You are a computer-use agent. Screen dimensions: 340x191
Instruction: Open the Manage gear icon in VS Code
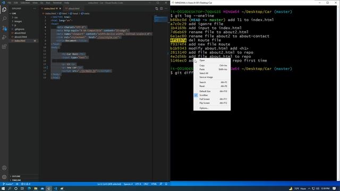(x=4, y=177)
